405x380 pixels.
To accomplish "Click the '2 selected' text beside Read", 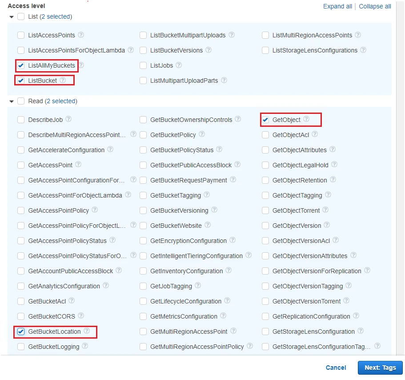I will coord(61,101).
